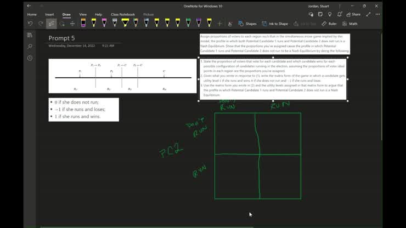This screenshot has width=406, height=228.
Task: Click the Math button
Action: [x=350, y=24]
